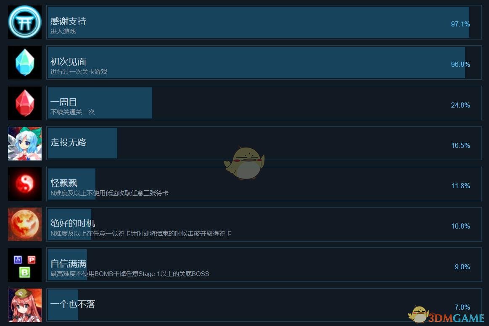Click the blue-haired fairy character icon

(25, 144)
